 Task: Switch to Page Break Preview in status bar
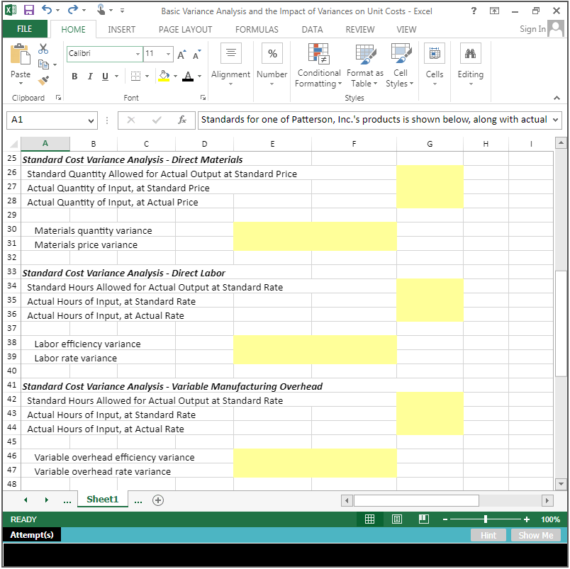423,519
